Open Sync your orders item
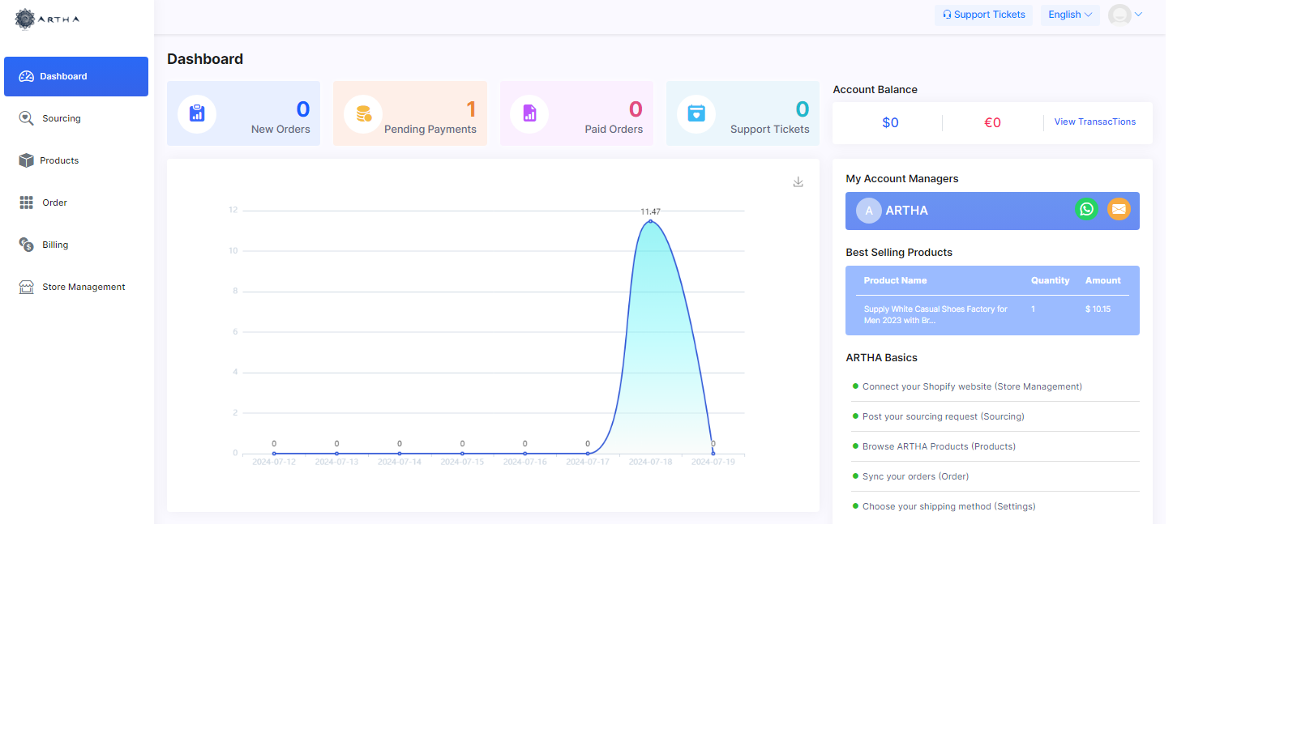The image size is (1297, 729). coord(915,476)
